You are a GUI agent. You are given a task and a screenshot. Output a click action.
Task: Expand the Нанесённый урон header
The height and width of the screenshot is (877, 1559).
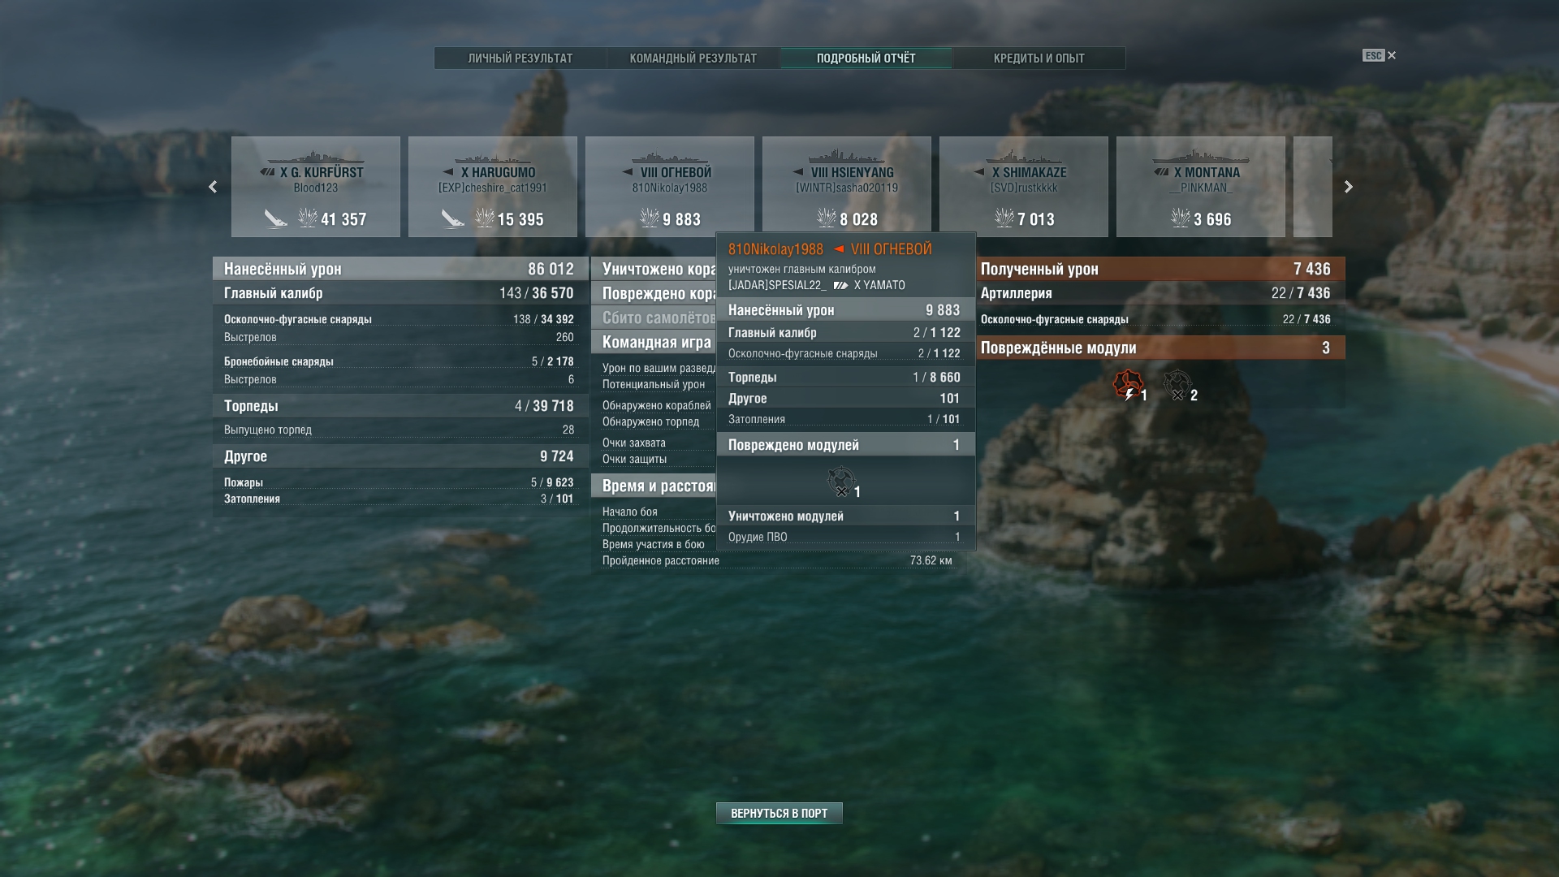pos(400,269)
